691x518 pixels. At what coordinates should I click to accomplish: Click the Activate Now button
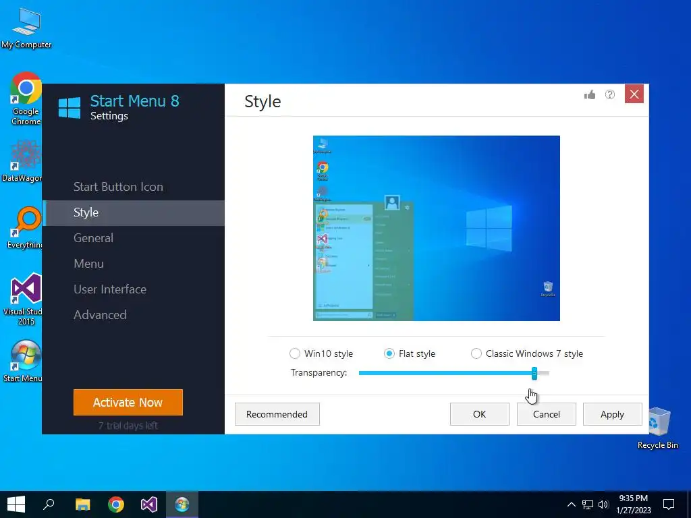pos(128,402)
